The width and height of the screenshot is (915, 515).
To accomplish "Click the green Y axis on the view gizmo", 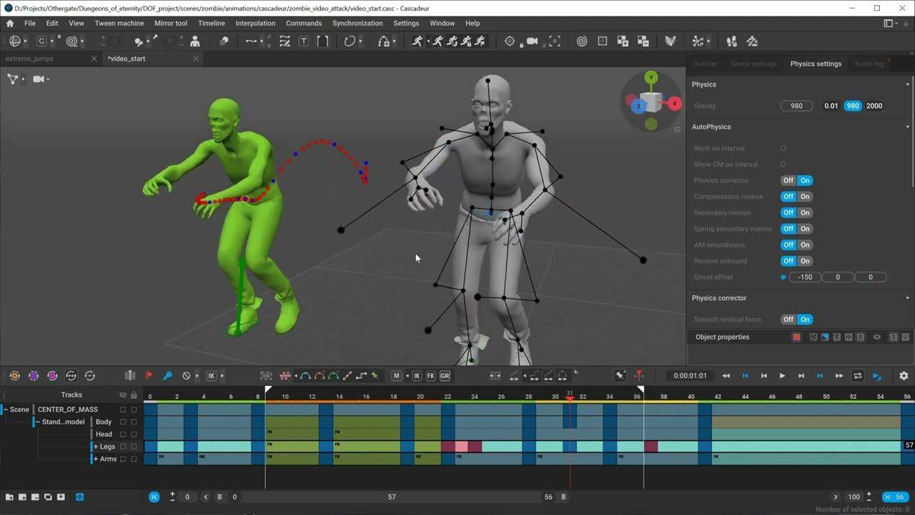I will (x=651, y=77).
